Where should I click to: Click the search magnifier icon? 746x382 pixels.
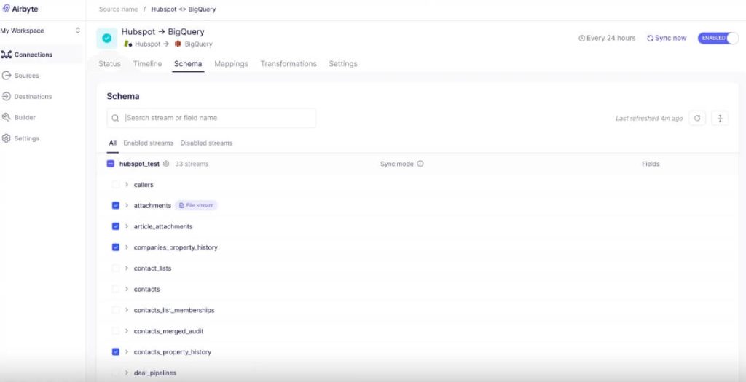pyautogui.click(x=115, y=119)
